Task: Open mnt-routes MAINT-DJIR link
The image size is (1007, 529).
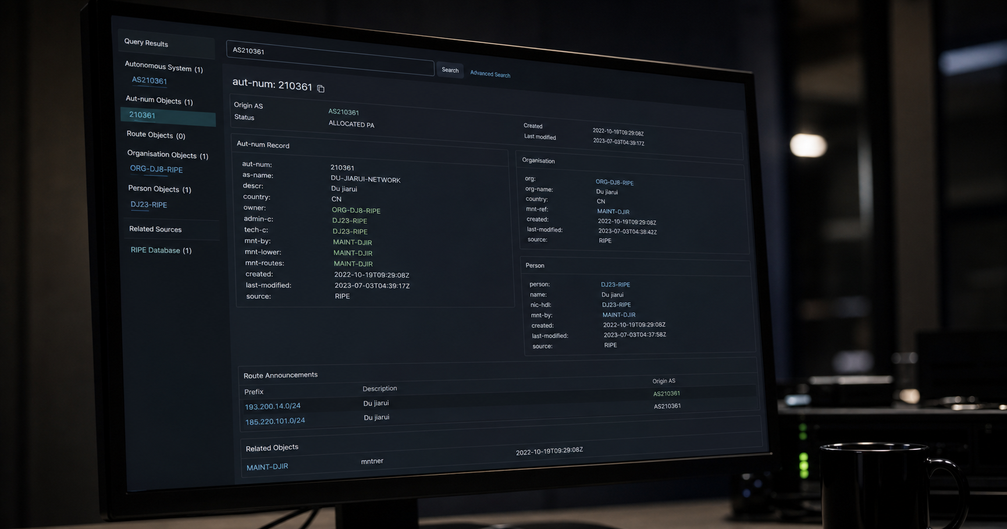Action: click(x=353, y=264)
